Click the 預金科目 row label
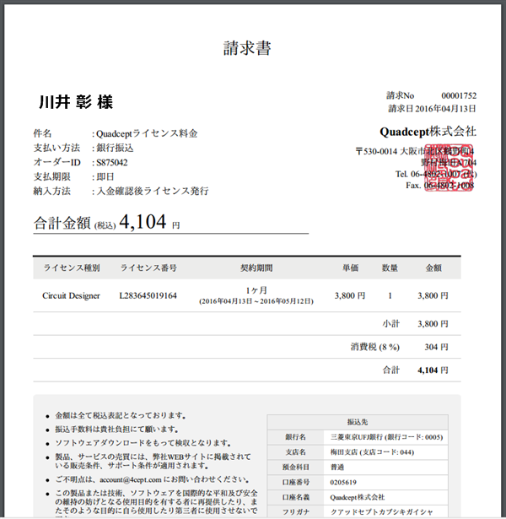The width and height of the screenshot is (506, 519). [x=296, y=468]
